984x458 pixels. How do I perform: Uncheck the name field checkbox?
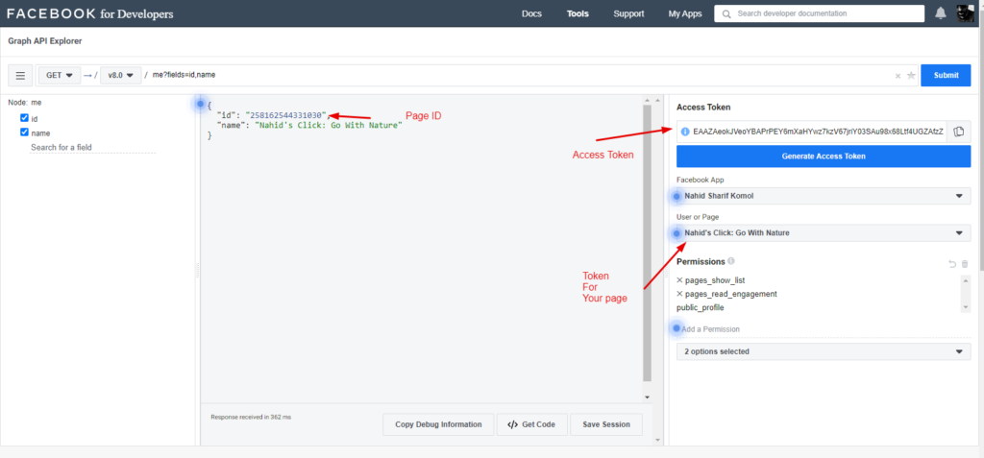coord(25,133)
